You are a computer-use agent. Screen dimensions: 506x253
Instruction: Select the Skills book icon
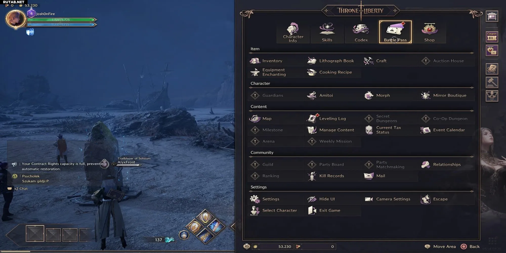pos(327,29)
